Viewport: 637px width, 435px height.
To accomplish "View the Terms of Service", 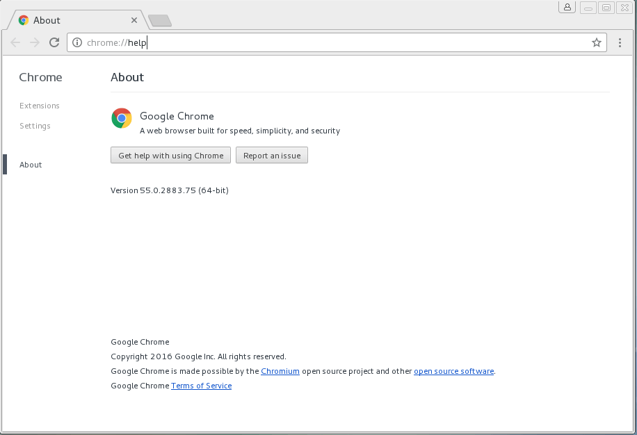I will click(x=201, y=386).
